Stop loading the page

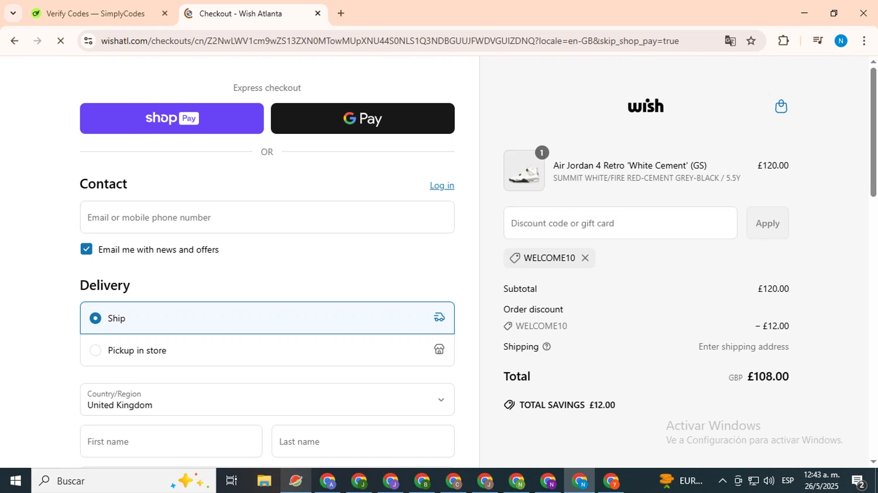(x=60, y=41)
